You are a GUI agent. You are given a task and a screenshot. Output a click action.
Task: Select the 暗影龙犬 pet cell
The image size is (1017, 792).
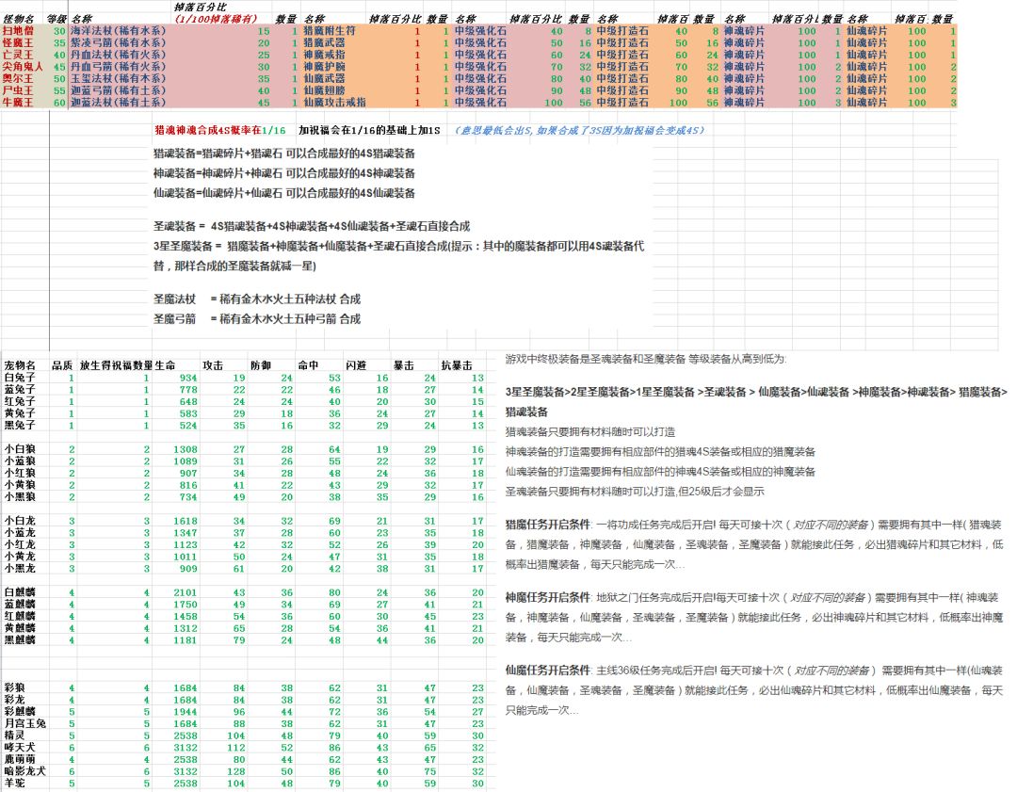(x=25, y=772)
